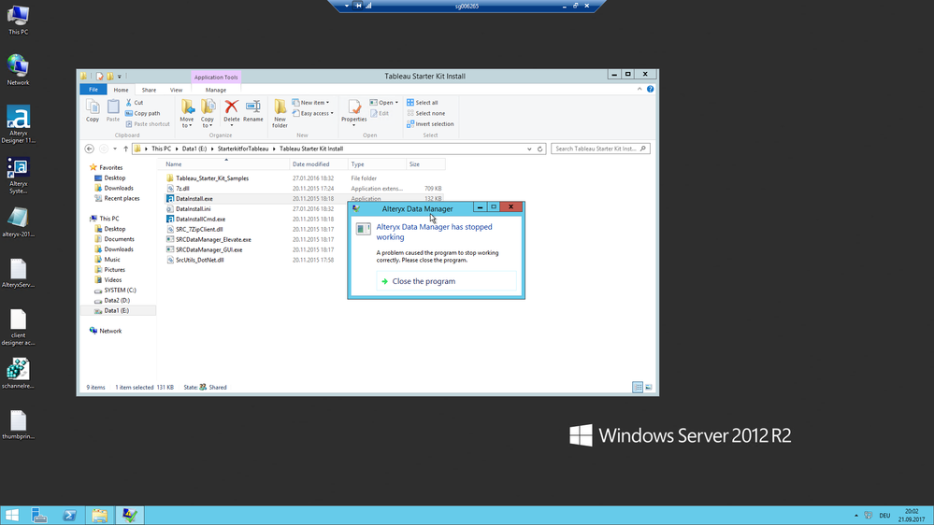This screenshot has width=934, height=525.
Task: Open PowerShell from the taskbar
Action: coord(70,516)
